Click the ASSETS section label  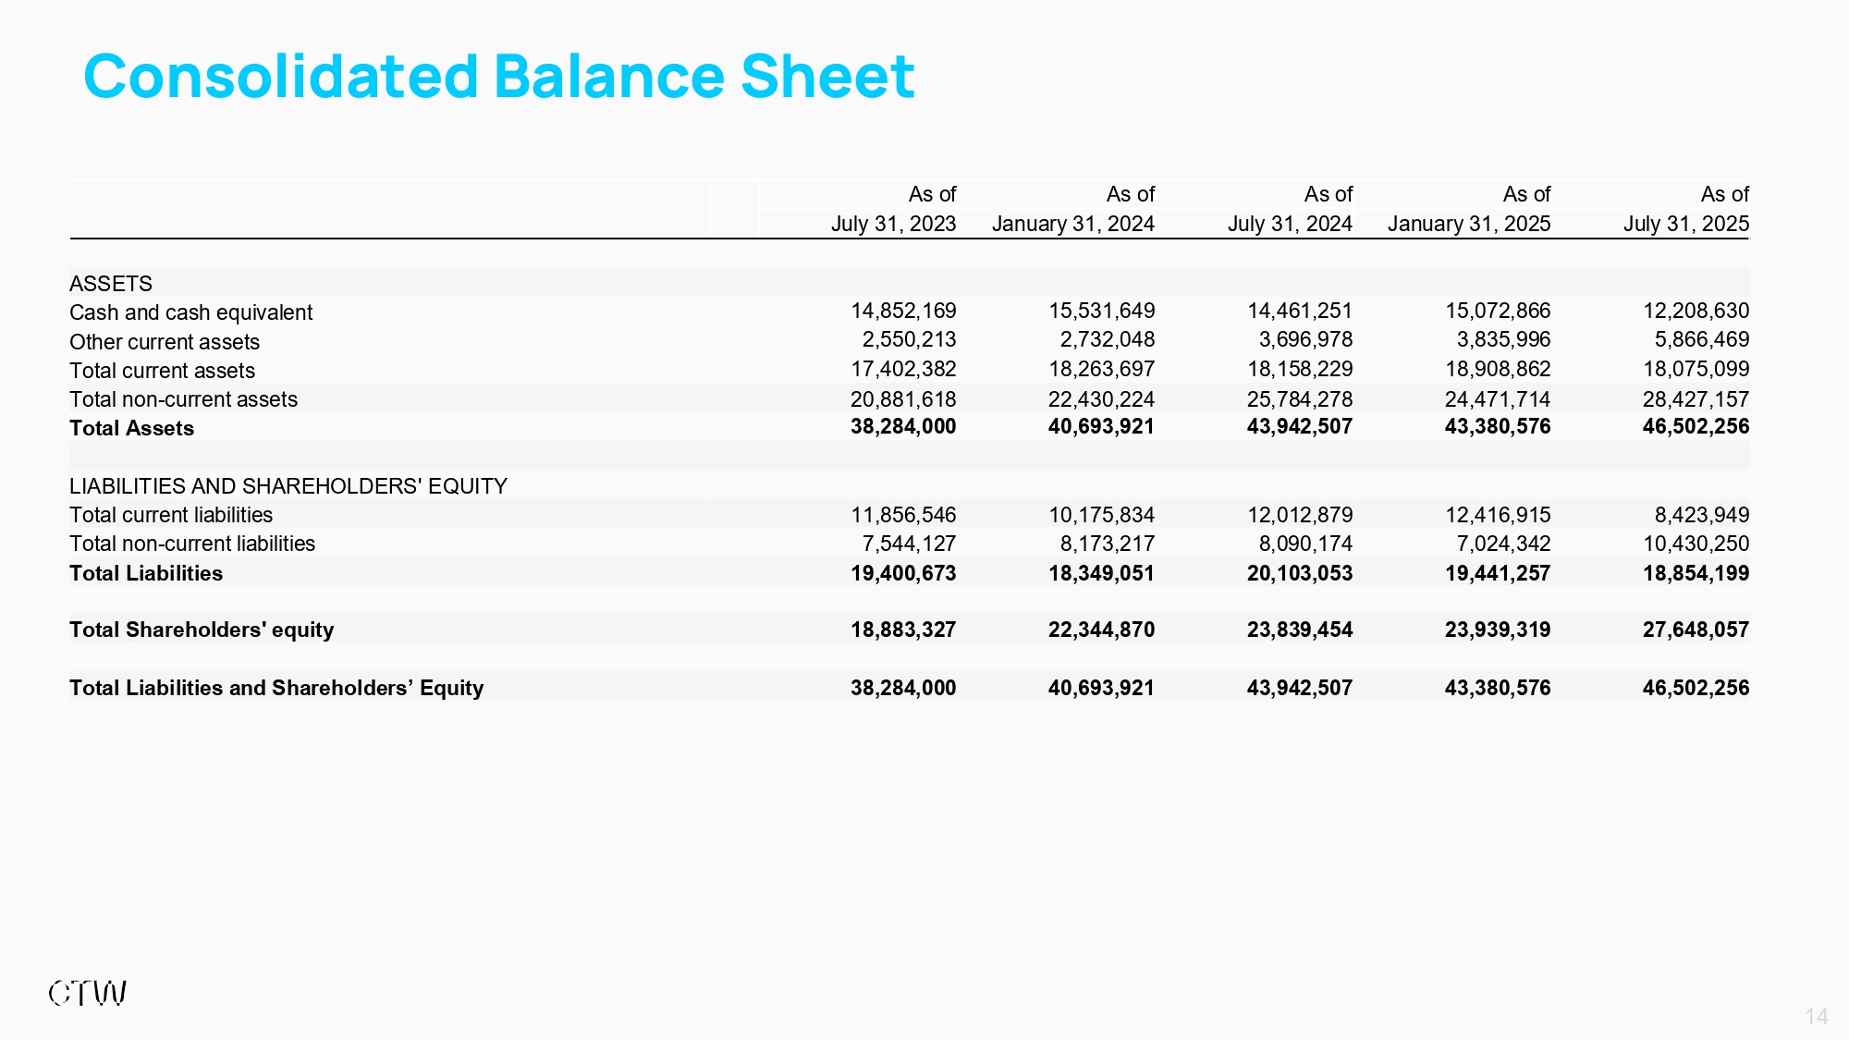(111, 284)
